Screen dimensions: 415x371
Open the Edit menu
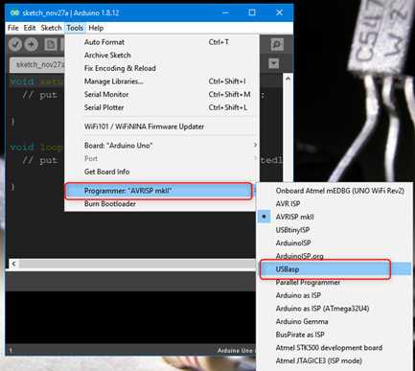point(30,28)
